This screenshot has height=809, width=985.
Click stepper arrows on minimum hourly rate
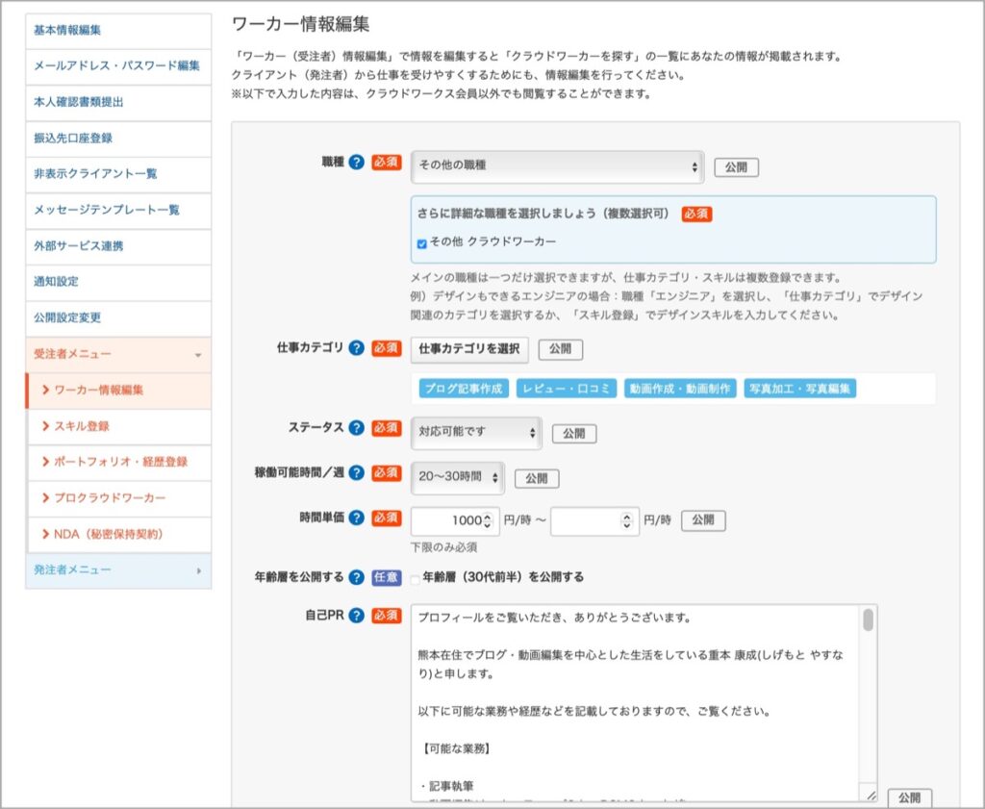coord(487,520)
